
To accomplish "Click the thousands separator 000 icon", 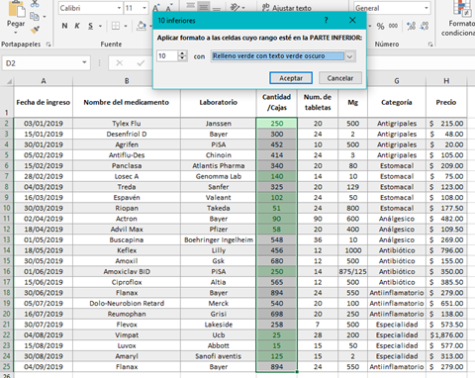I will tap(393, 26).
